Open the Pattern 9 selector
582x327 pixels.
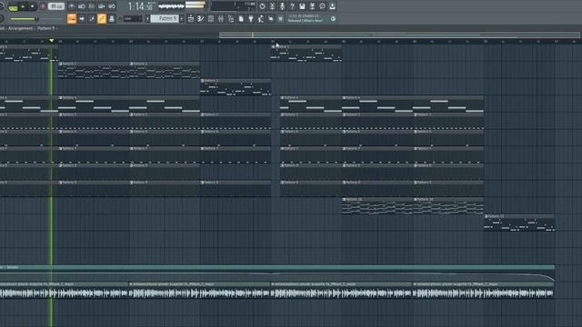[x=165, y=18]
